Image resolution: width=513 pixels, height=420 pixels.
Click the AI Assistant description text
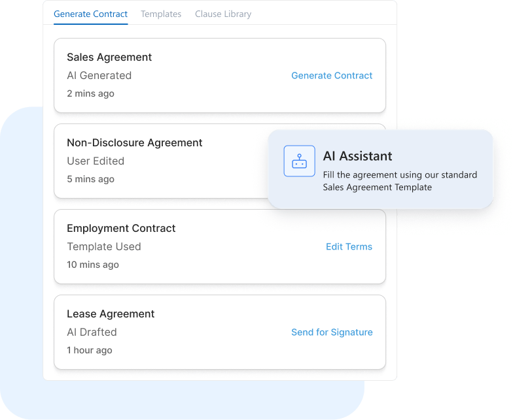[x=400, y=181]
